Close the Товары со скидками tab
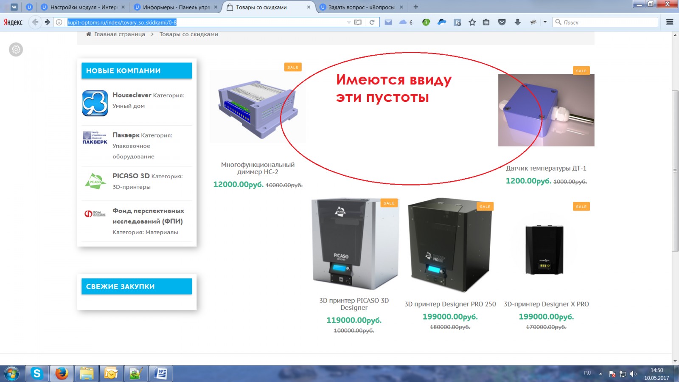679x382 pixels. [x=309, y=7]
